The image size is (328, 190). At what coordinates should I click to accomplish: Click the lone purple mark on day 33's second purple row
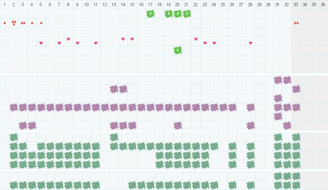[x=296, y=89]
